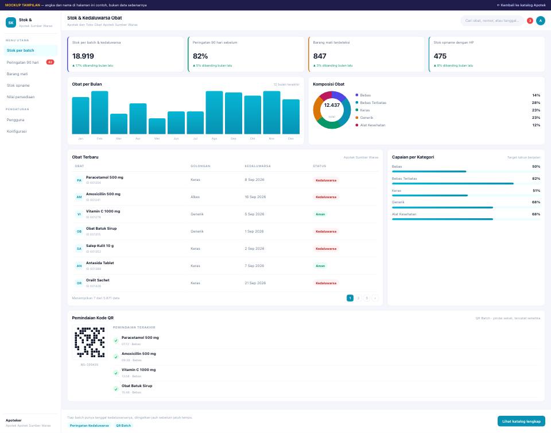The width and height of the screenshot is (551, 433).
Task: Click the date 16 Sep 2026
Action: [x=255, y=197]
